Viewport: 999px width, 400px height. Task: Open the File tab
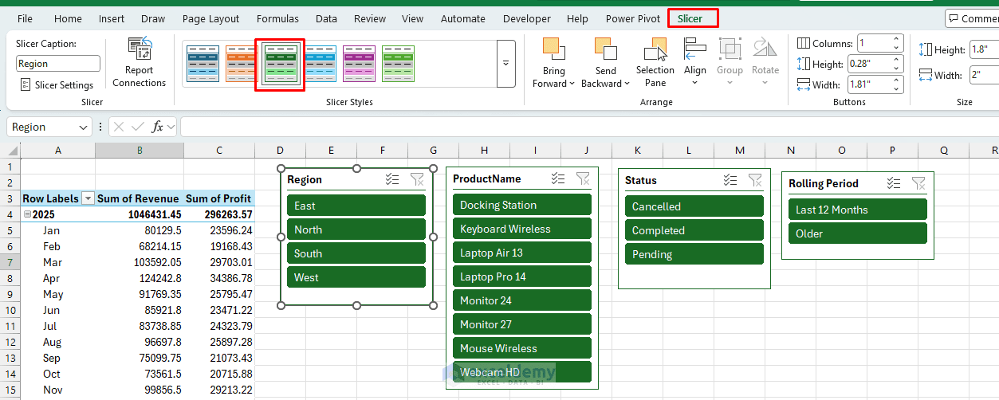coord(25,18)
